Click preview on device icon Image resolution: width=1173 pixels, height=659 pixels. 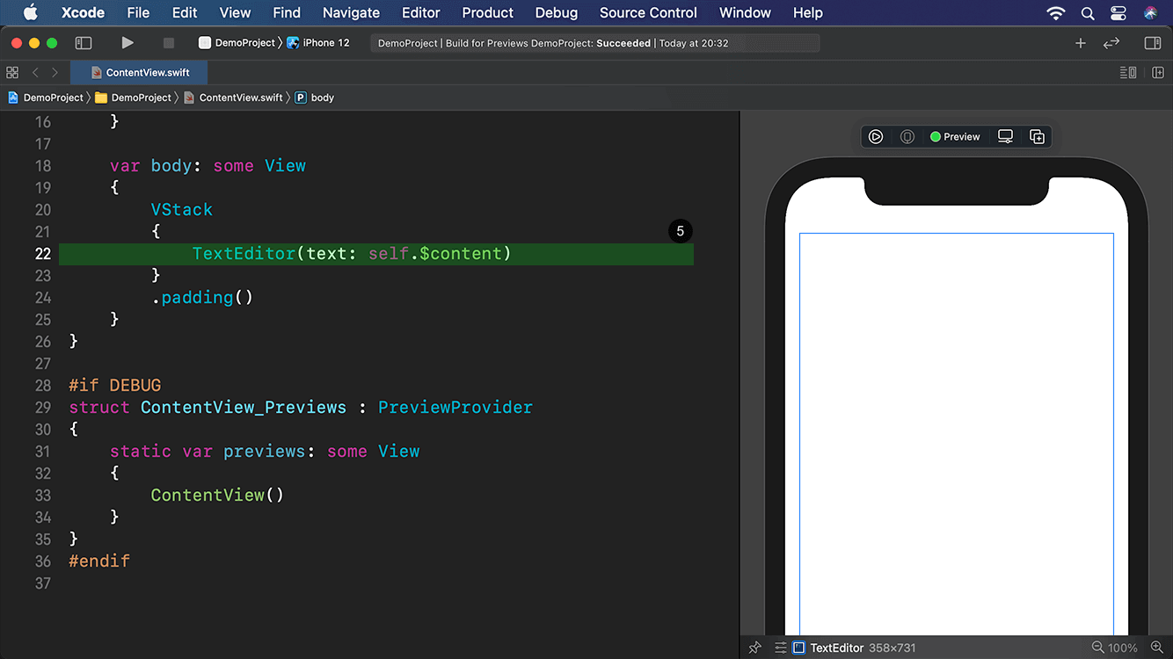pyautogui.click(x=907, y=136)
